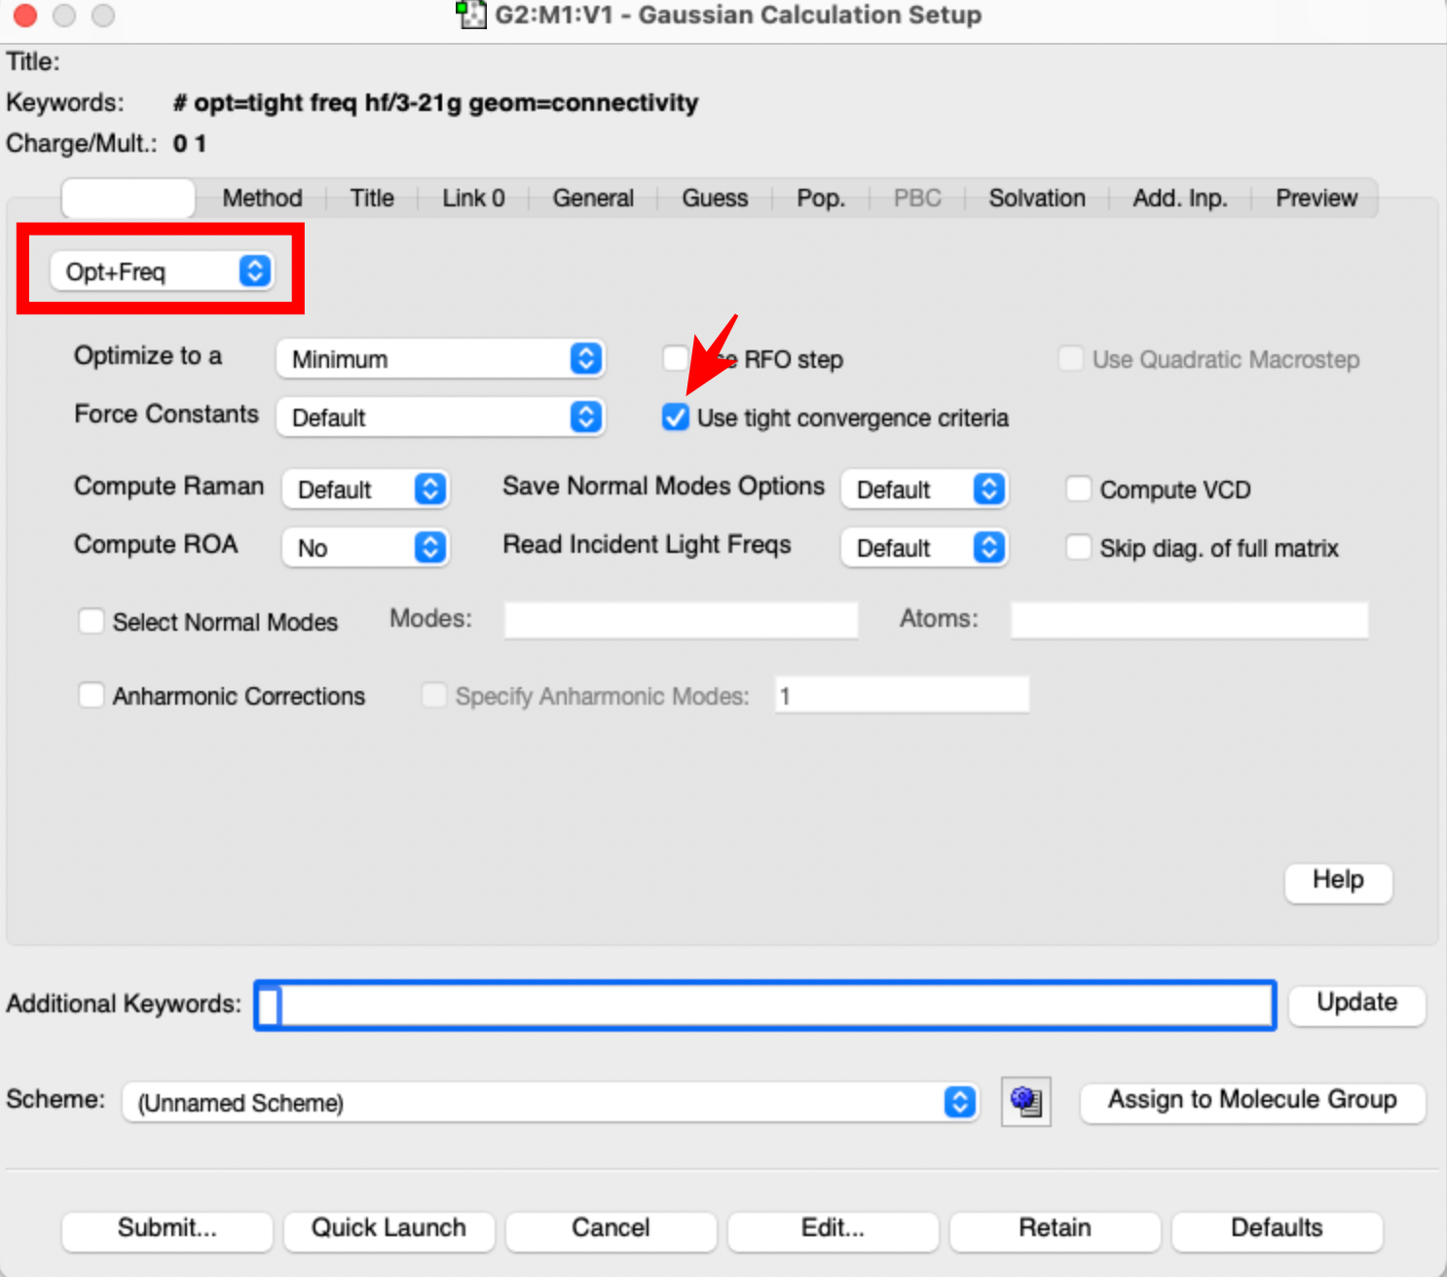Select the PBC tab
This screenshot has width=1447, height=1277.
(x=917, y=198)
